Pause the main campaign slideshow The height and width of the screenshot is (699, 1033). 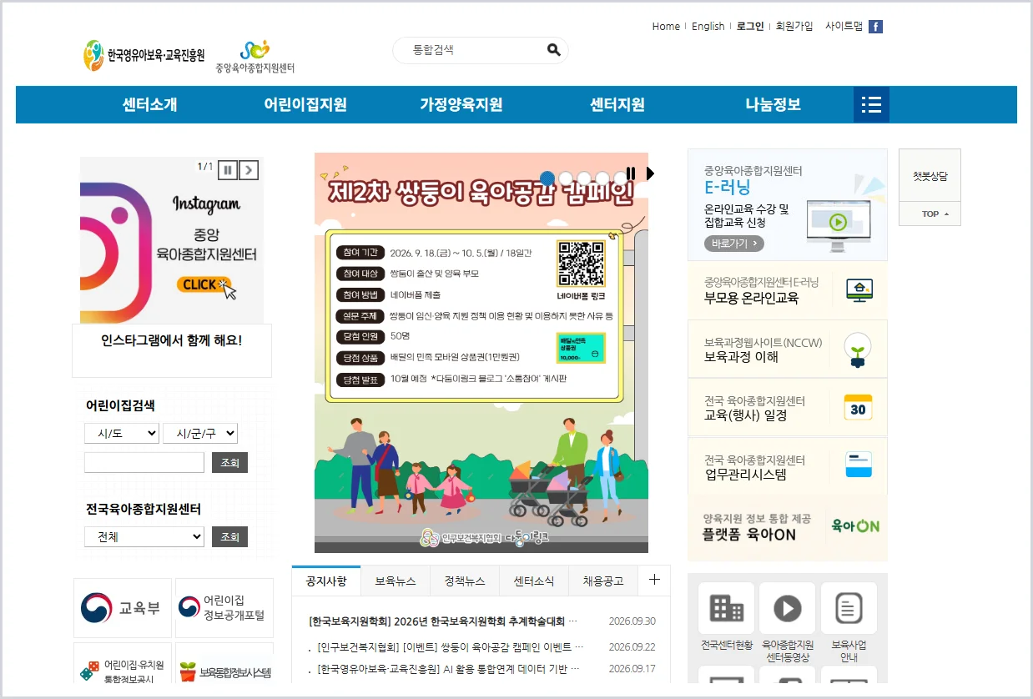pos(631,173)
